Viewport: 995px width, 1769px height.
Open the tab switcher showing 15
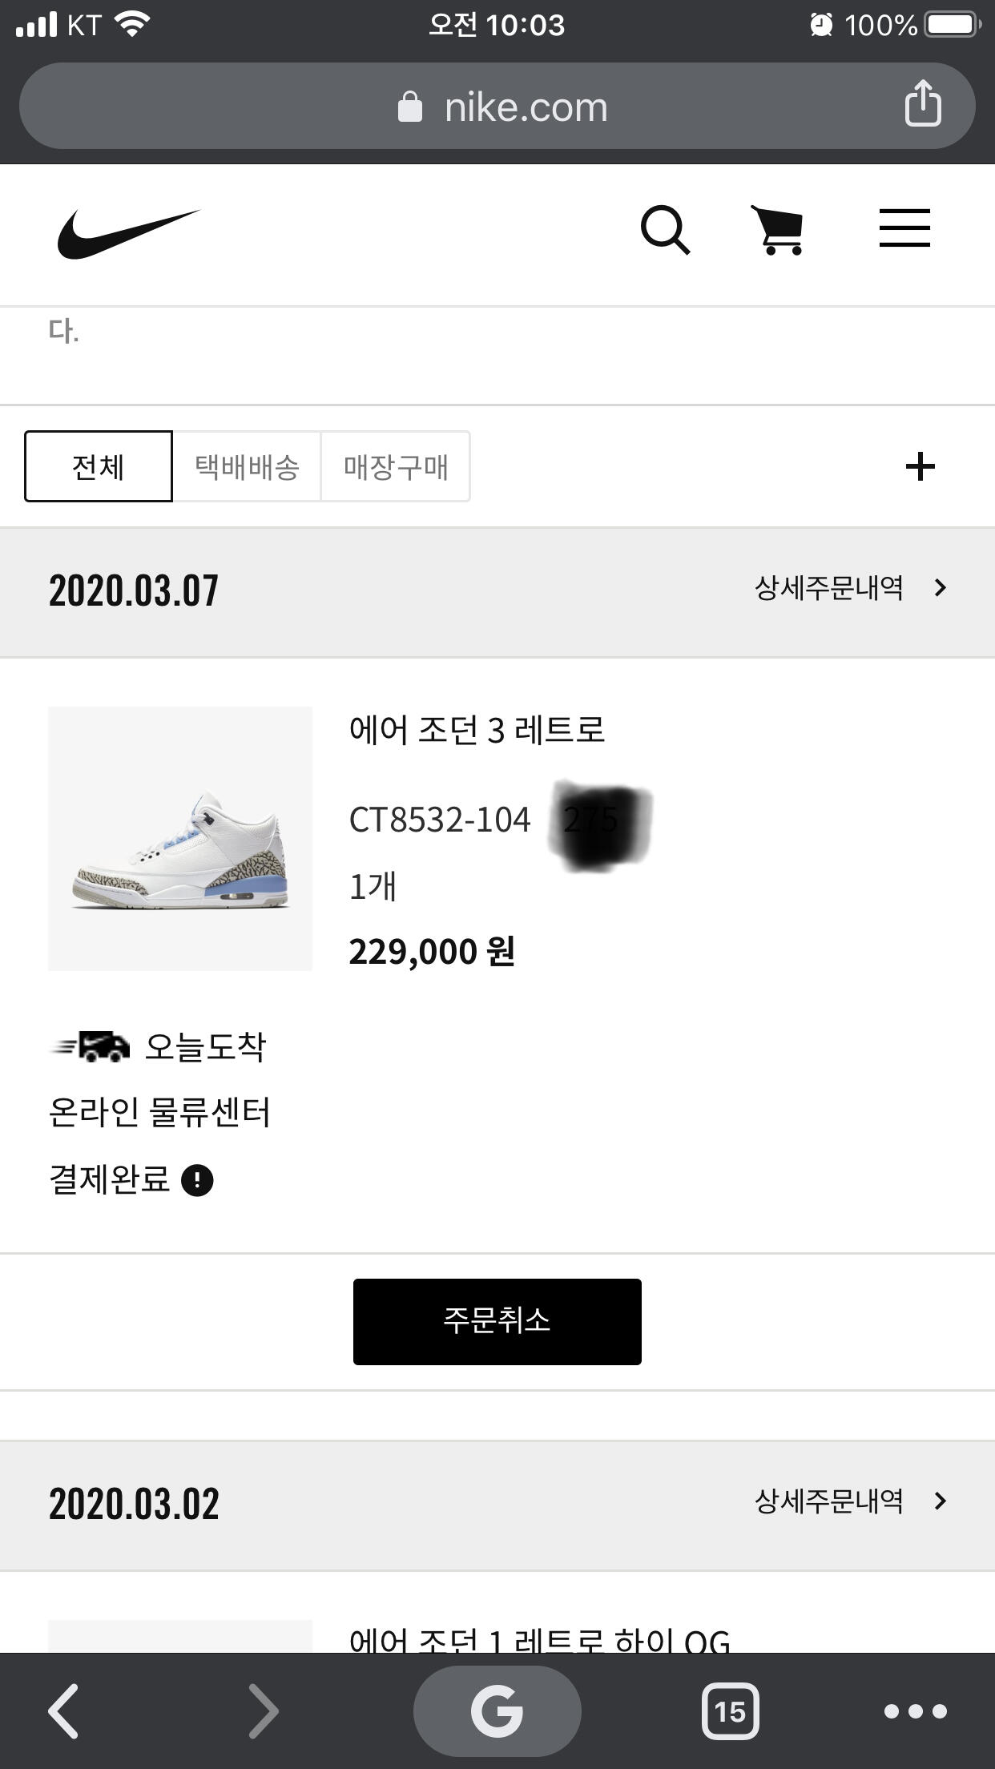tap(730, 1711)
